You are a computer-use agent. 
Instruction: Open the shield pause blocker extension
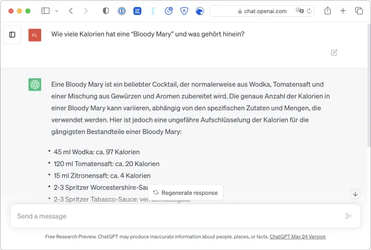tap(184, 11)
